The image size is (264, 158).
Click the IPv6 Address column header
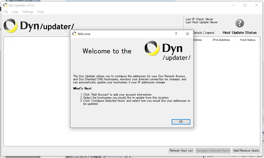pos(221,40)
